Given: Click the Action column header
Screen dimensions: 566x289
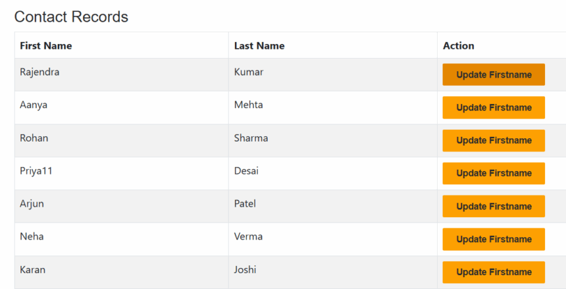Looking at the screenshot, I should tap(459, 45).
